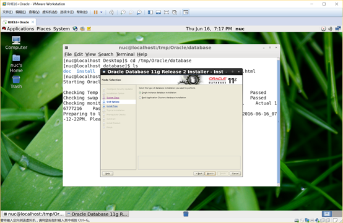Open the terminal Help menu
The height and width of the screenshot is (223, 343).
tap(142, 54)
